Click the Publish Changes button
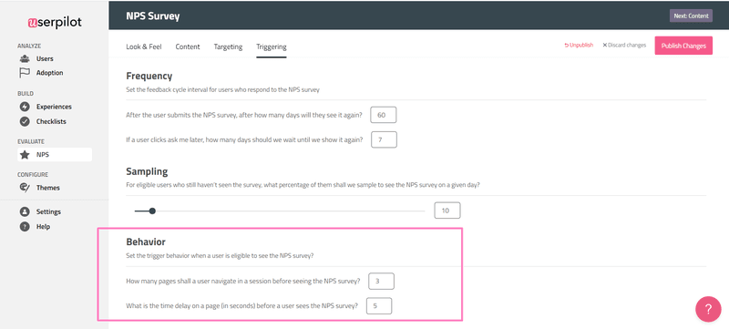The height and width of the screenshot is (329, 729). 683,46
